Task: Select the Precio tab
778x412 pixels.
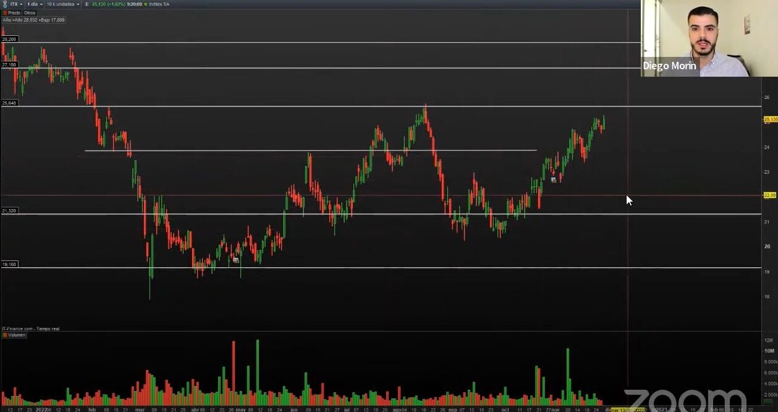Action: click(x=12, y=12)
